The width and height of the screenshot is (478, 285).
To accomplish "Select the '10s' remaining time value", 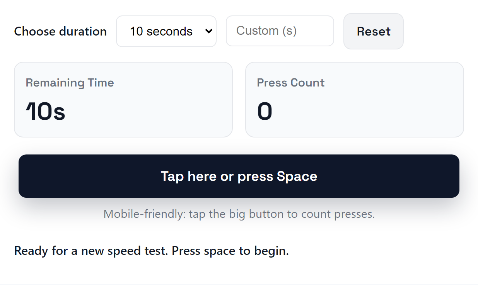I will (x=46, y=112).
